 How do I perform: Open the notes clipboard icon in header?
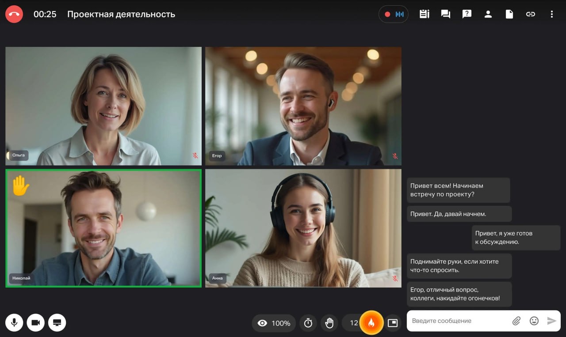pyautogui.click(x=424, y=14)
